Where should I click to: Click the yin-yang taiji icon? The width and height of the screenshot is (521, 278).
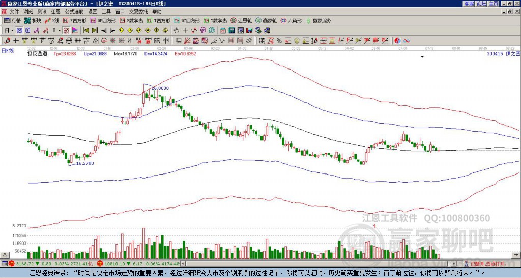(397, 41)
